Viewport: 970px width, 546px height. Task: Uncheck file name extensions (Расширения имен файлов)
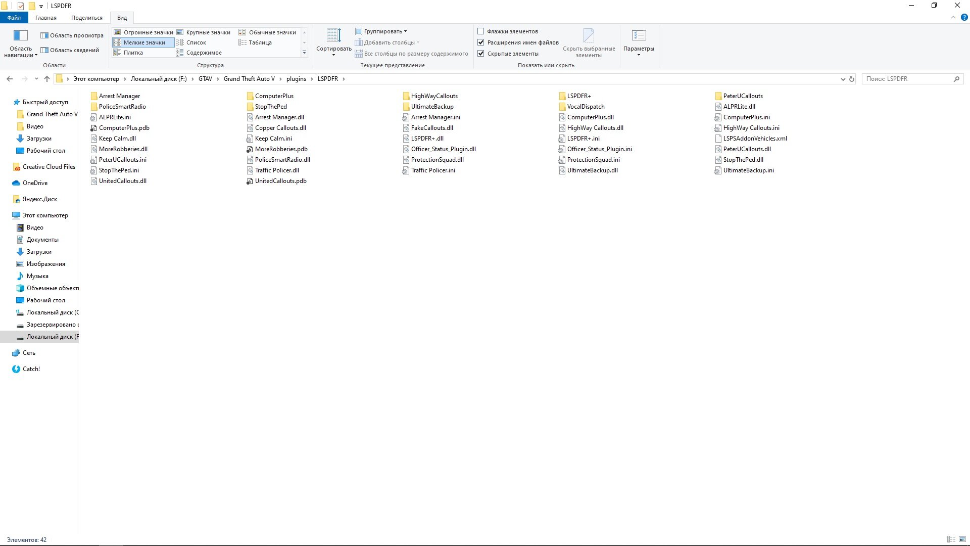pyautogui.click(x=481, y=42)
